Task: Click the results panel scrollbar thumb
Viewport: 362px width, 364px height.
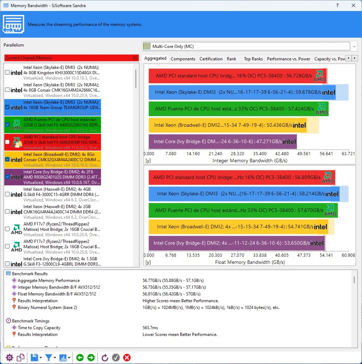Action: point(354,280)
